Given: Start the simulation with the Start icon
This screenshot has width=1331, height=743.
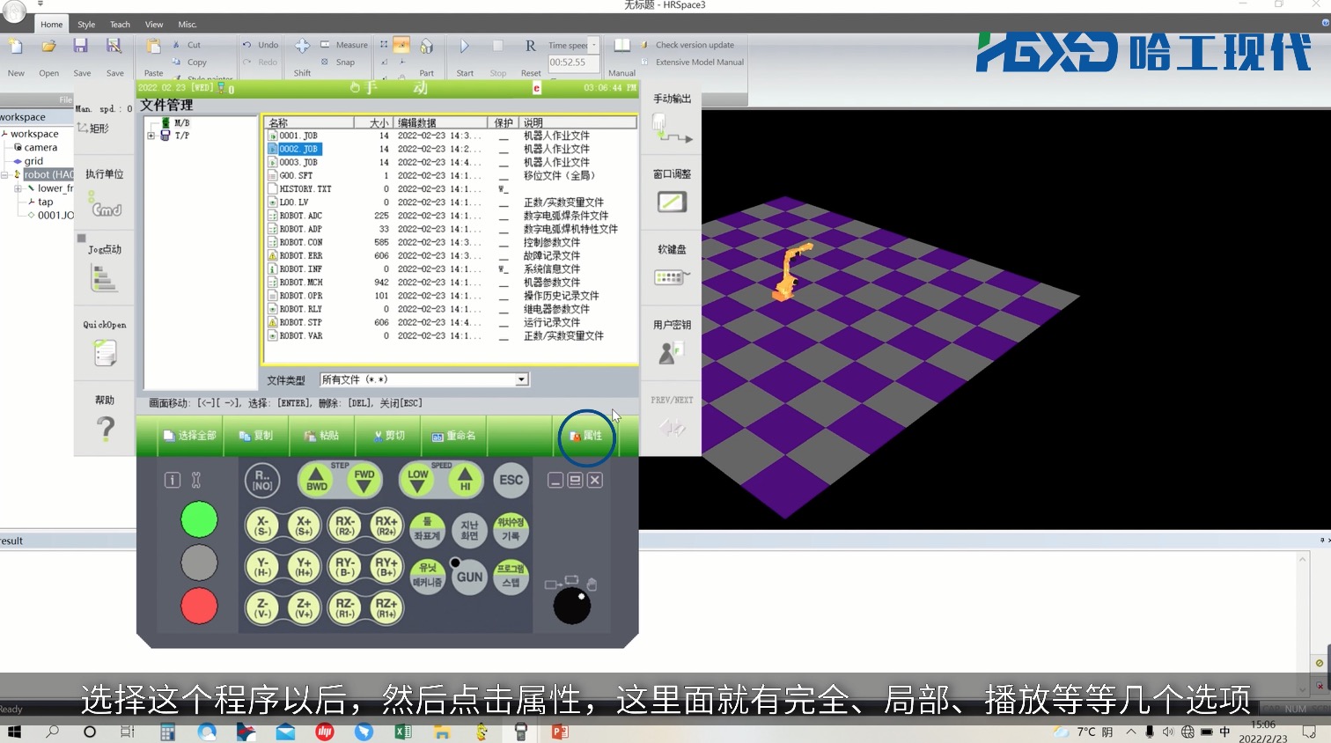Looking at the screenshot, I should click(465, 47).
